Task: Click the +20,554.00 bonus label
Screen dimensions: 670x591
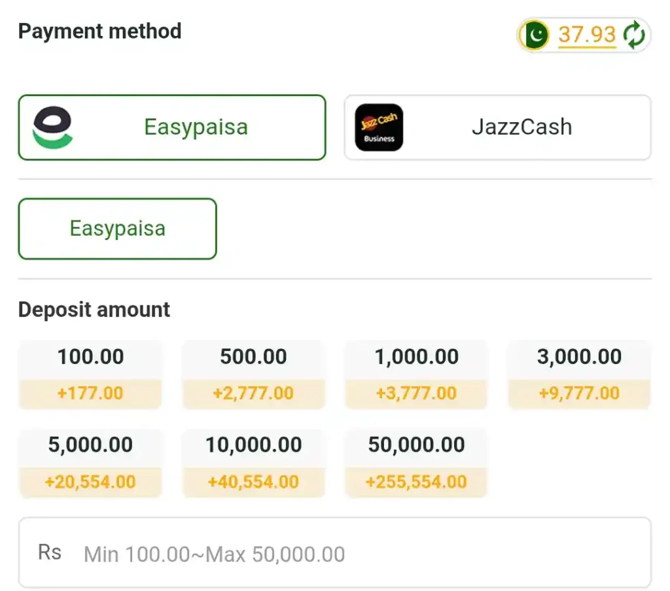Action: [90, 482]
